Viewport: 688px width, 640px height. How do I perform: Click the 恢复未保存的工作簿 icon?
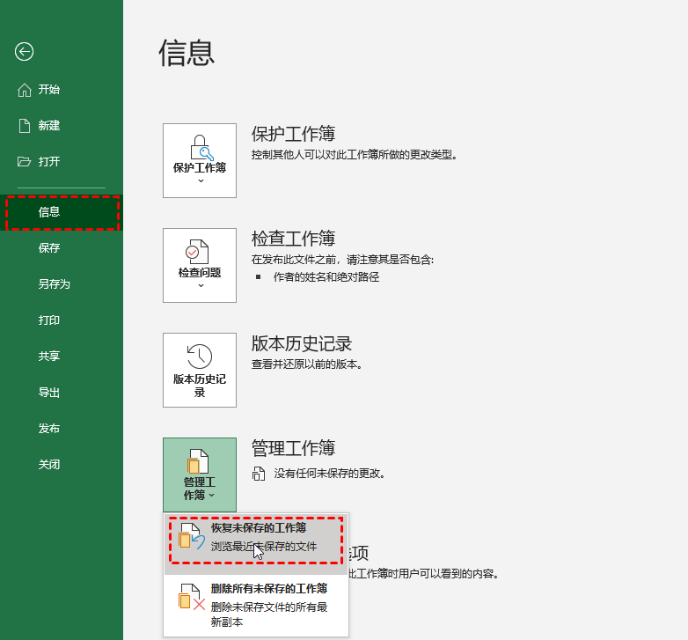(x=191, y=537)
